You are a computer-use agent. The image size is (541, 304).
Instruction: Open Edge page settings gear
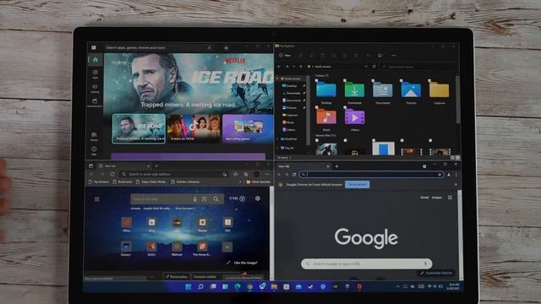(258, 198)
